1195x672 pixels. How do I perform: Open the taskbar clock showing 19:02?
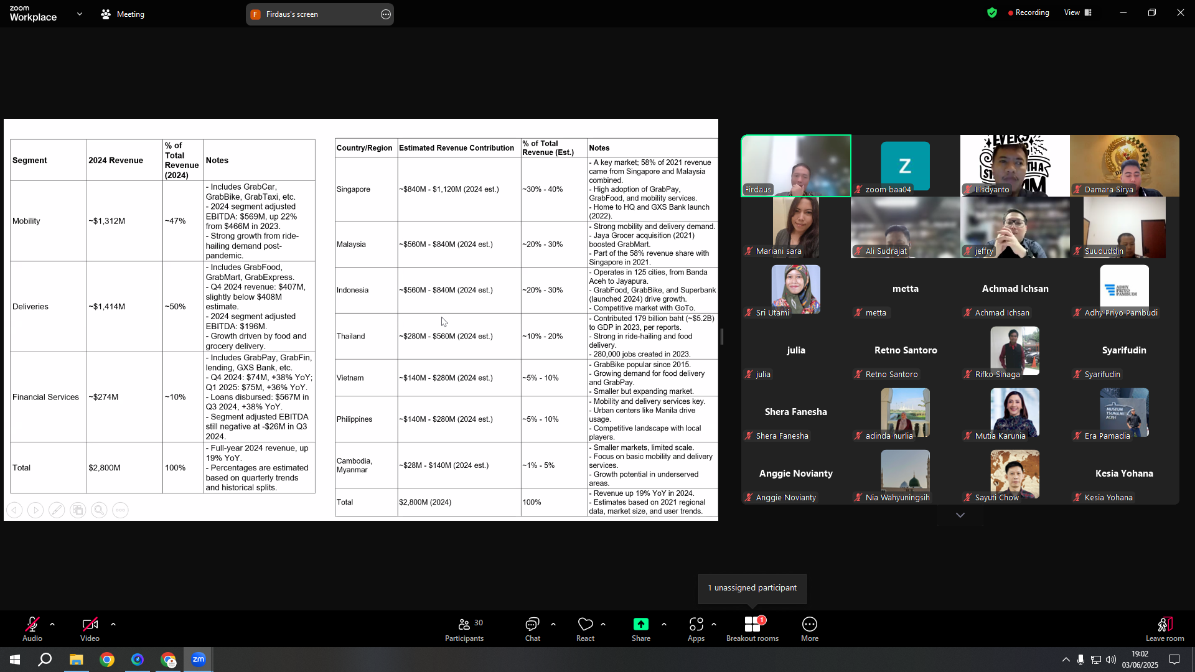pyautogui.click(x=1140, y=660)
